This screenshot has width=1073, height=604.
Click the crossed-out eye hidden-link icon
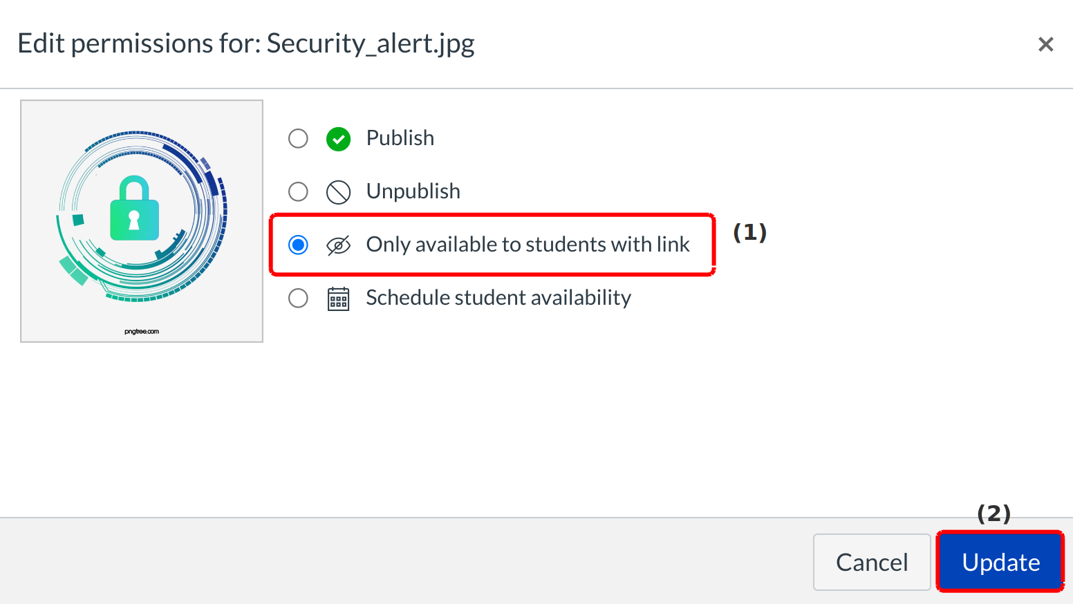click(338, 245)
